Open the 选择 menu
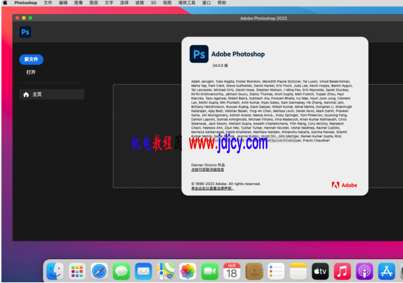This screenshot has height=283, width=403. pyautogui.click(x=125, y=2)
